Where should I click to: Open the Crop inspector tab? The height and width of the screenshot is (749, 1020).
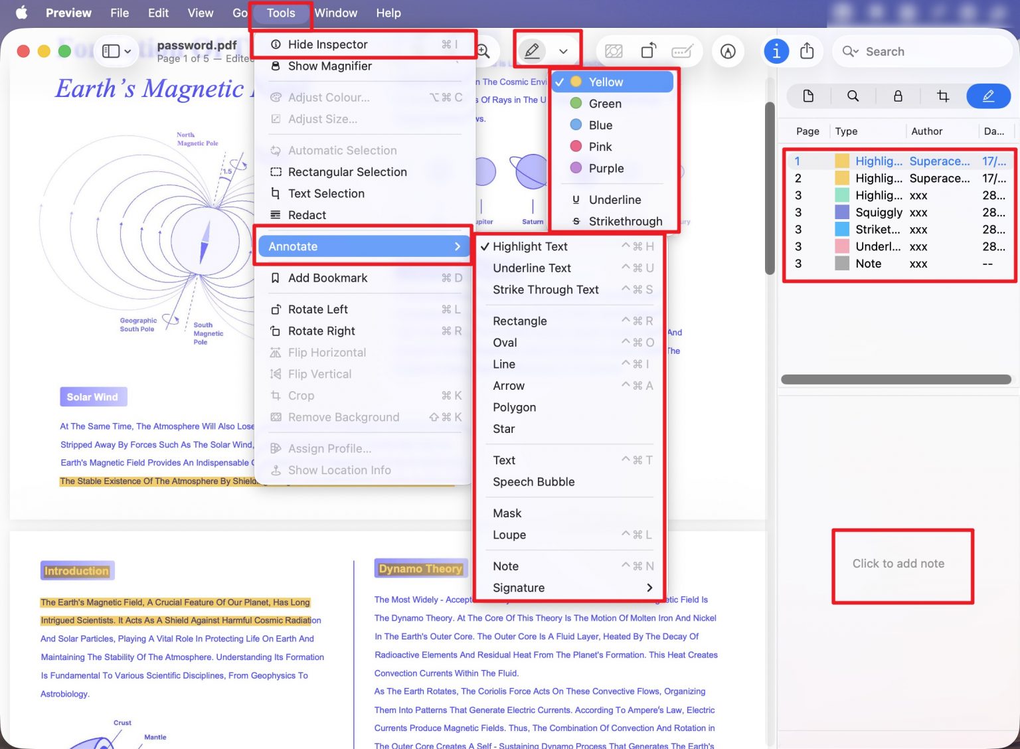pyautogui.click(x=943, y=96)
